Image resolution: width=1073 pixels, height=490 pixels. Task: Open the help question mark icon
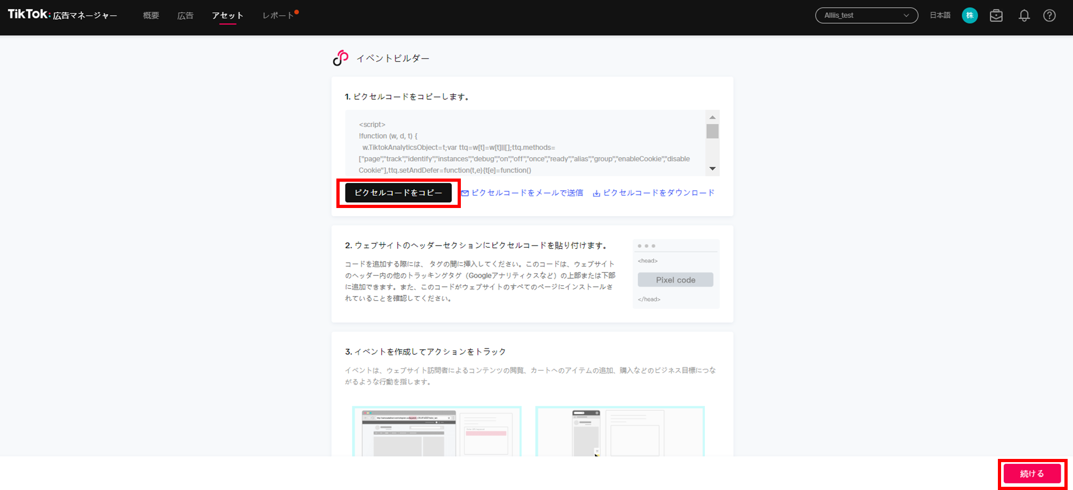[x=1049, y=16]
